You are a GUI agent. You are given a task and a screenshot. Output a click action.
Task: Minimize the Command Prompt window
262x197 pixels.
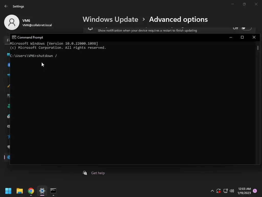point(231,37)
